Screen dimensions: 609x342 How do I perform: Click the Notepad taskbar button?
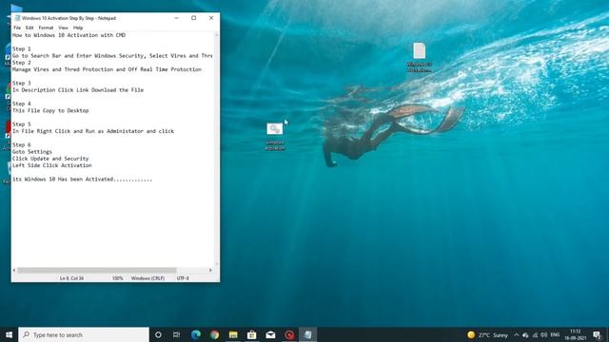pyautogui.click(x=307, y=334)
